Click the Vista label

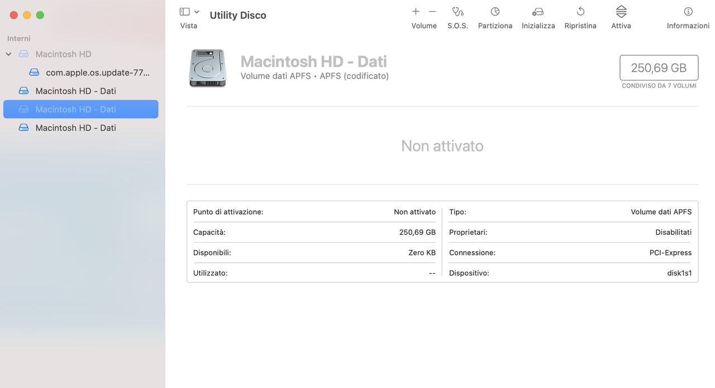pos(189,26)
